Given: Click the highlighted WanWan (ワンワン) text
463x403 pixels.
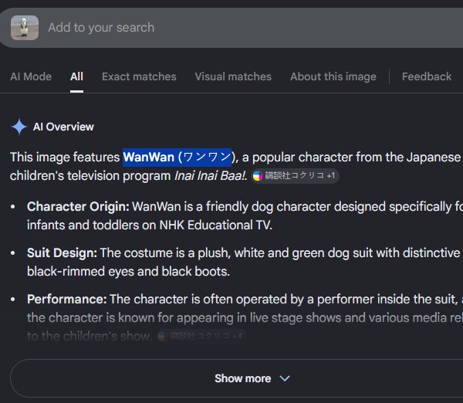Looking at the screenshot, I should (177, 157).
